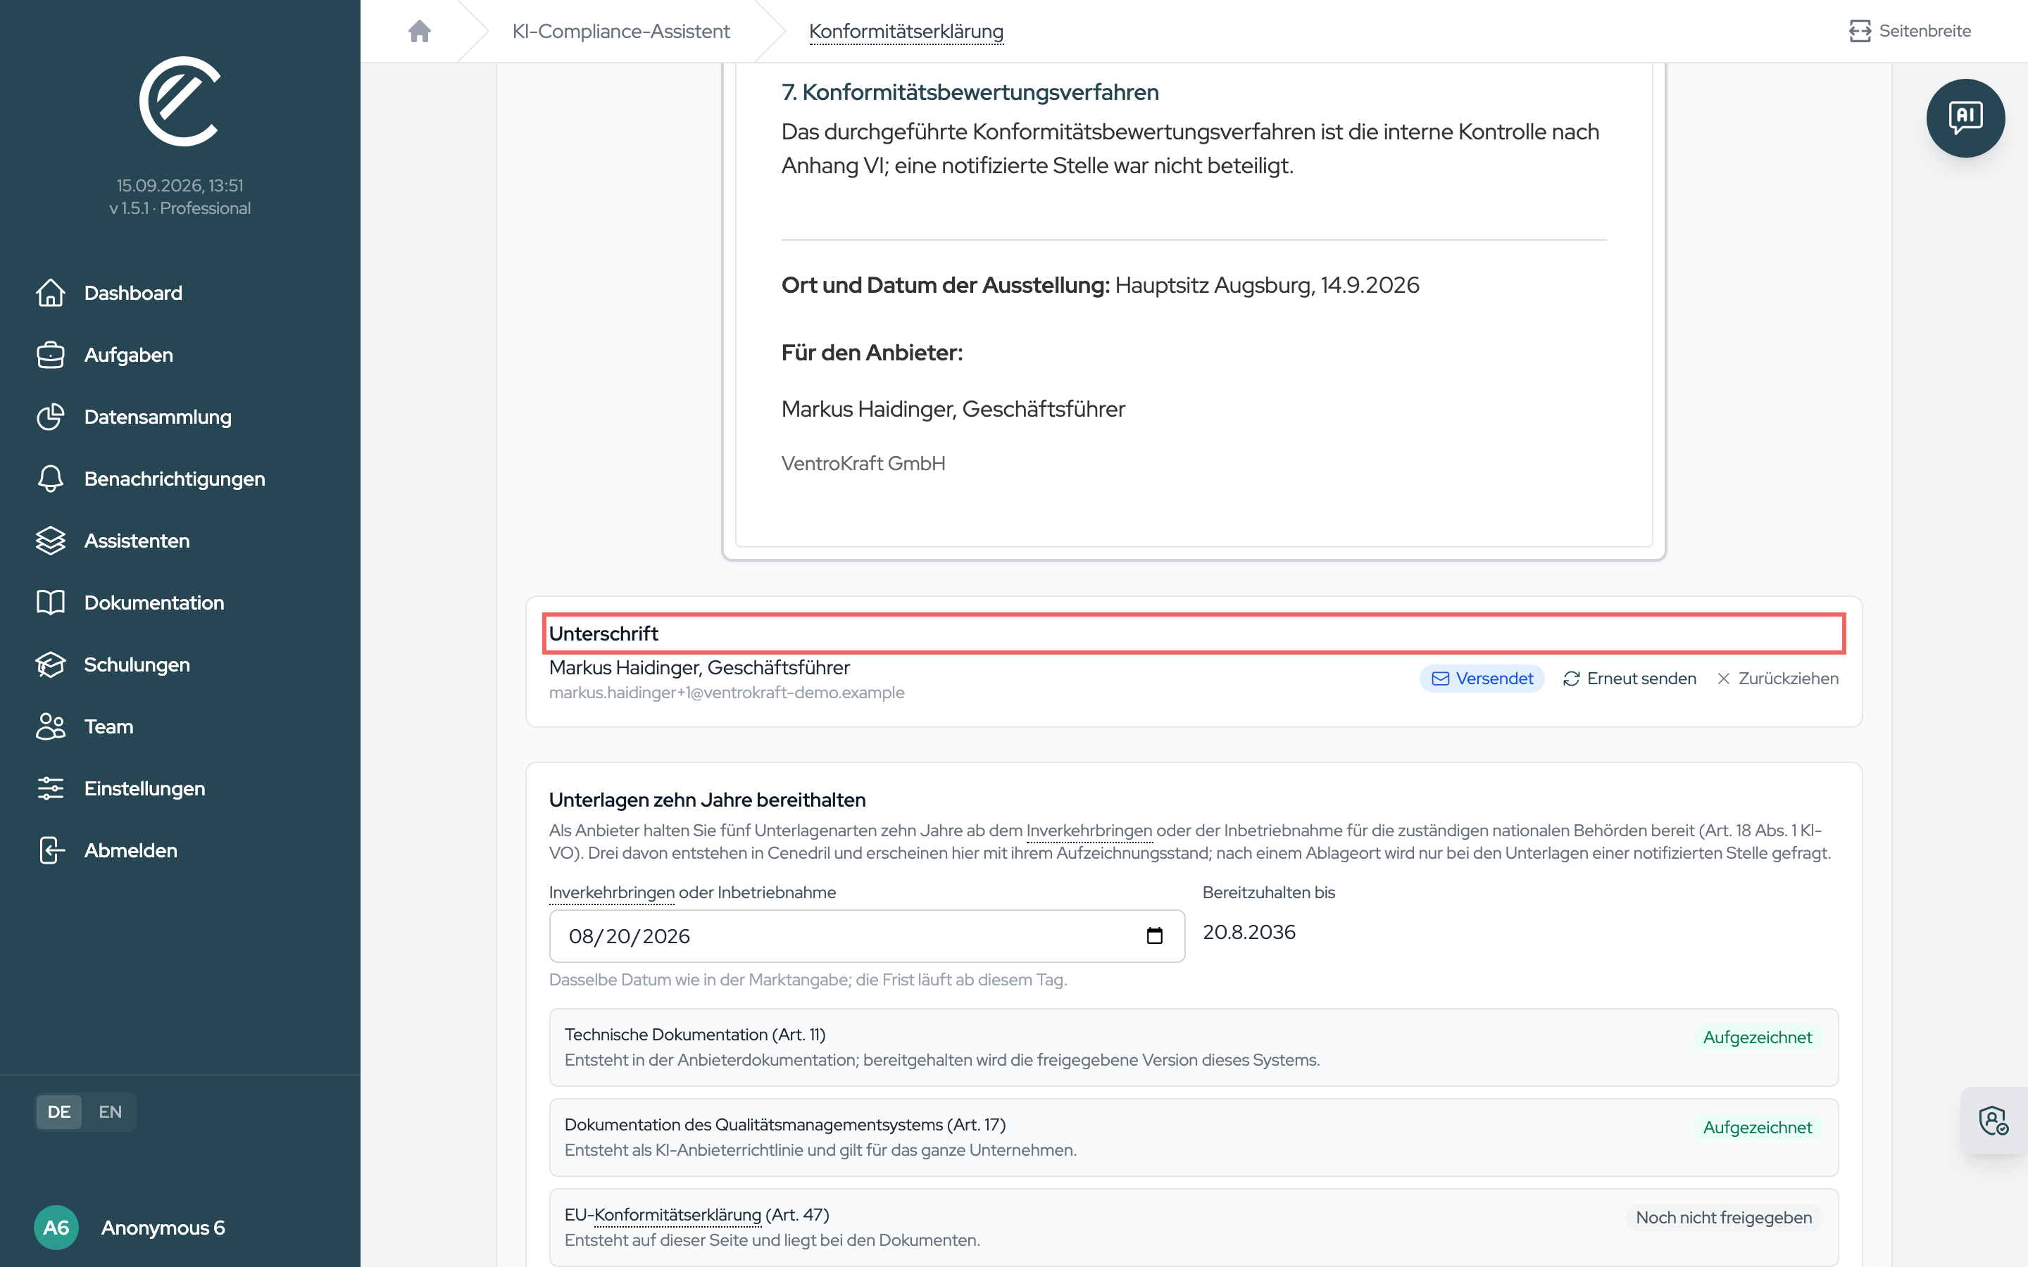Click the signer email address

pos(727,692)
